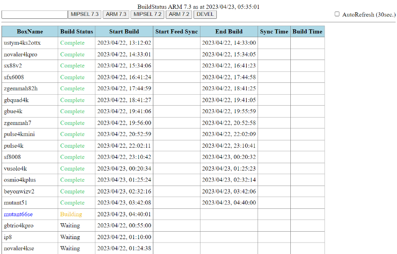Viewport: 397px width, 254px height.
Task: Click end time 2023/04/22, 19:55:59
Action: pyautogui.click(x=229, y=111)
